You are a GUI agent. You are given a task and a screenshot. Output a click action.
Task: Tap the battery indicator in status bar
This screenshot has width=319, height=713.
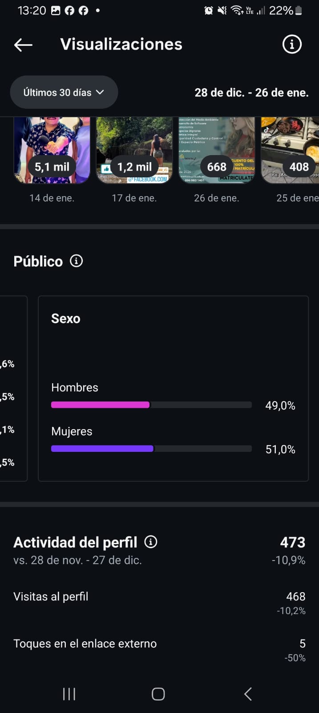pos(299,10)
